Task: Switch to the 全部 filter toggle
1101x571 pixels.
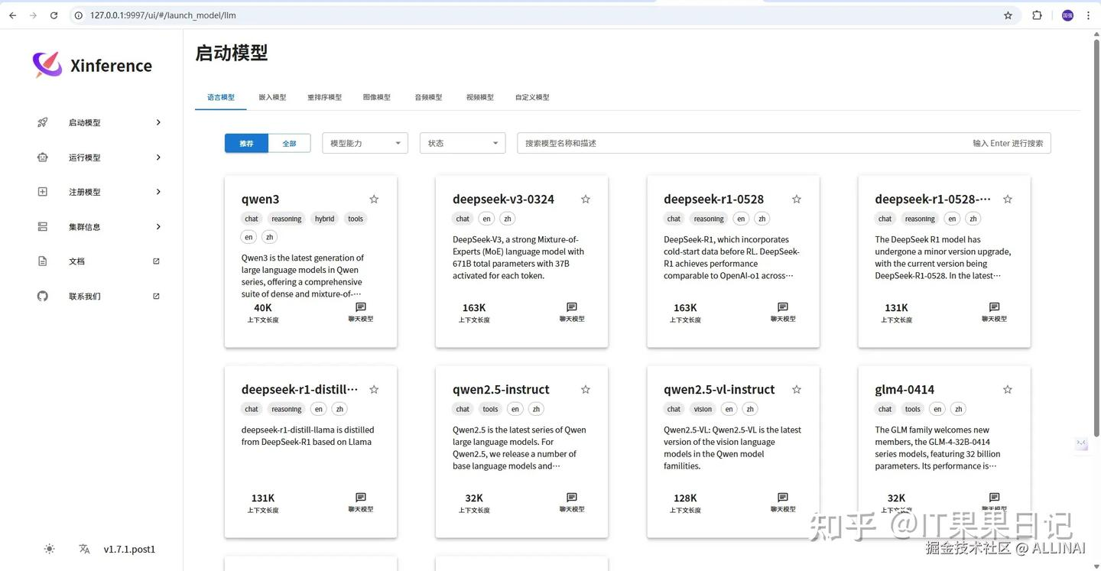Action: (x=289, y=143)
